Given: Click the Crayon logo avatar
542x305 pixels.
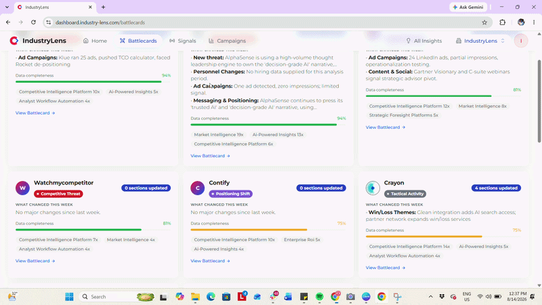Looking at the screenshot, I should (373, 188).
